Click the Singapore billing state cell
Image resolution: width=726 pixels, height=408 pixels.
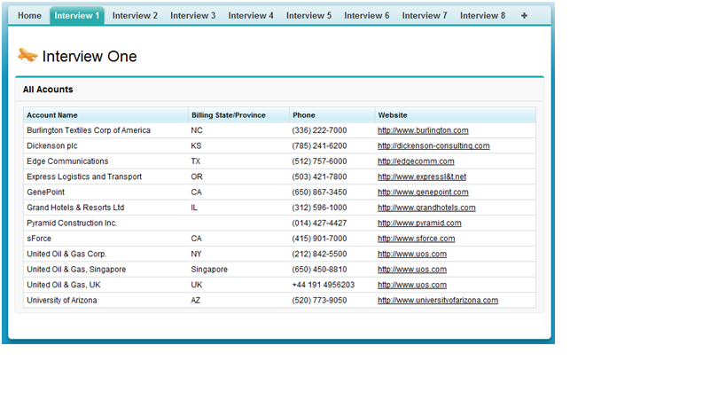point(209,270)
